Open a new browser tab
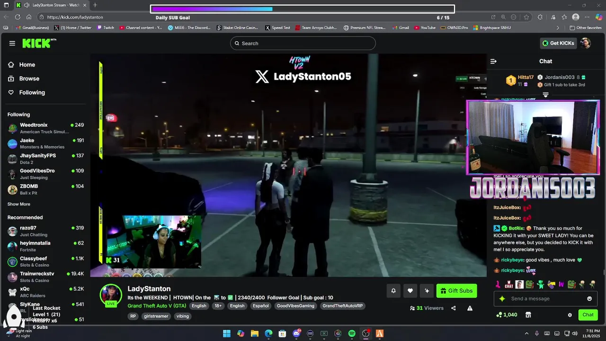The image size is (606, 341). [x=95, y=5]
